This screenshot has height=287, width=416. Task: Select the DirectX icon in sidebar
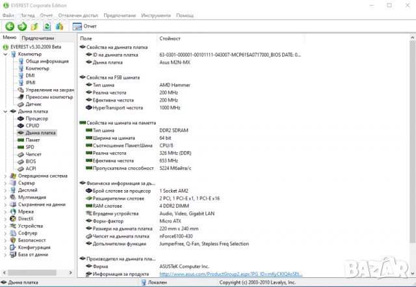(26, 219)
